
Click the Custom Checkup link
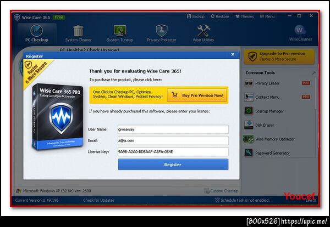coord(222,191)
